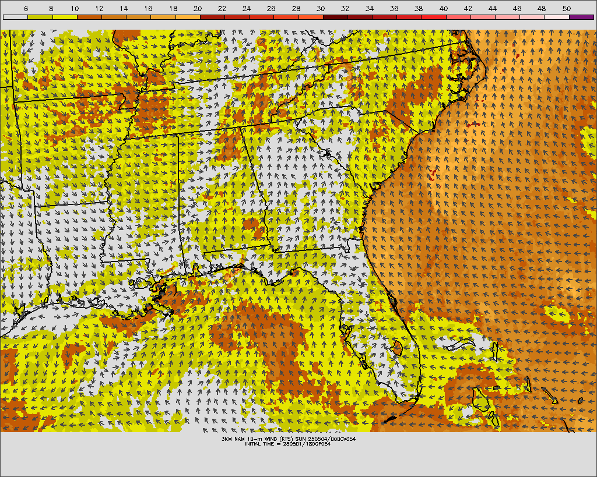Click the legend label "30"
597x477 pixels.
click(x=321, y=8)
